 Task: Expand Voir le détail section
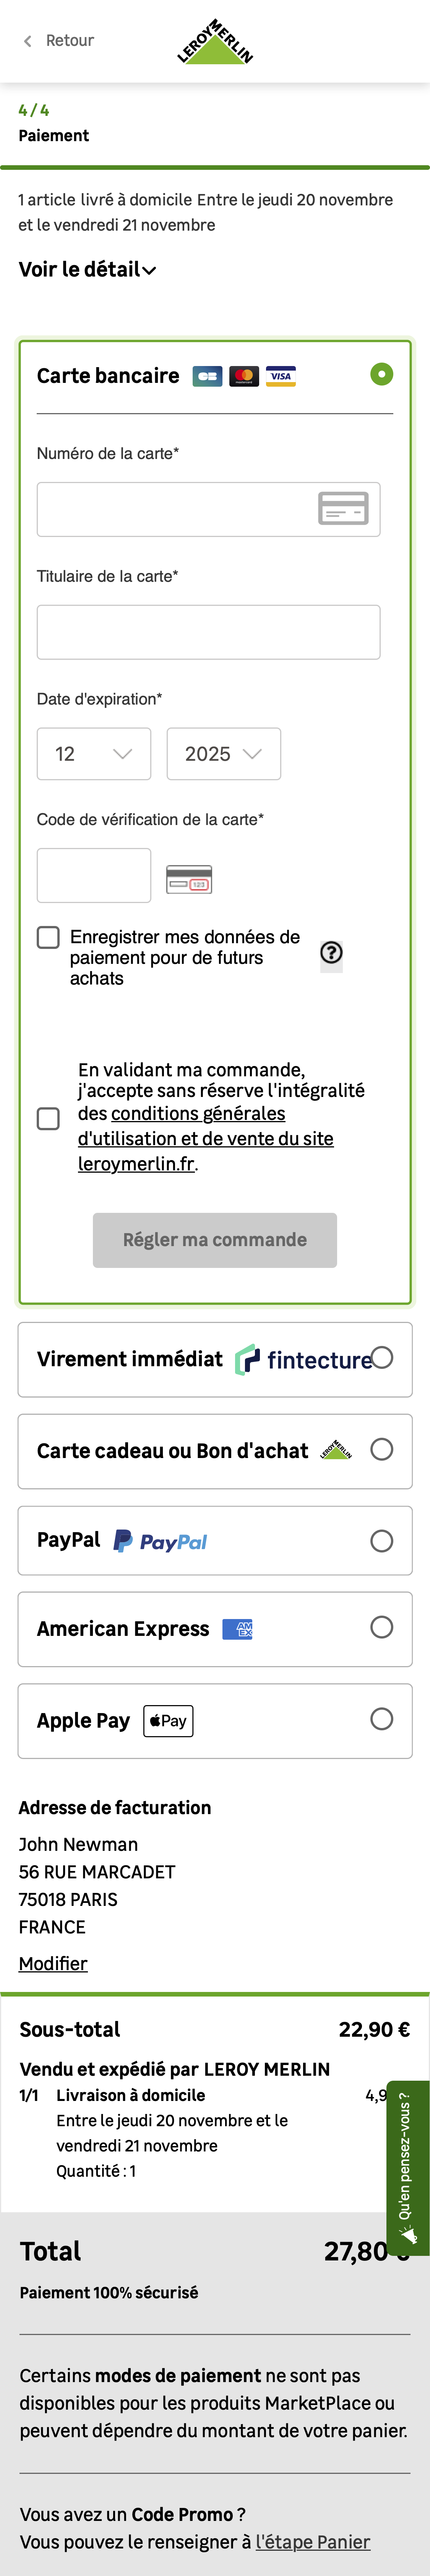(x=88, y=270)
